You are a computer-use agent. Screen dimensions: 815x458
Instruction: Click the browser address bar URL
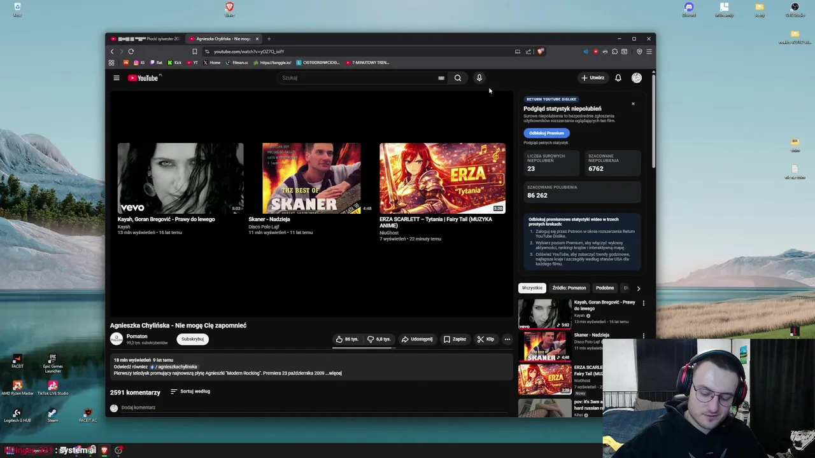tap(249, 52)
